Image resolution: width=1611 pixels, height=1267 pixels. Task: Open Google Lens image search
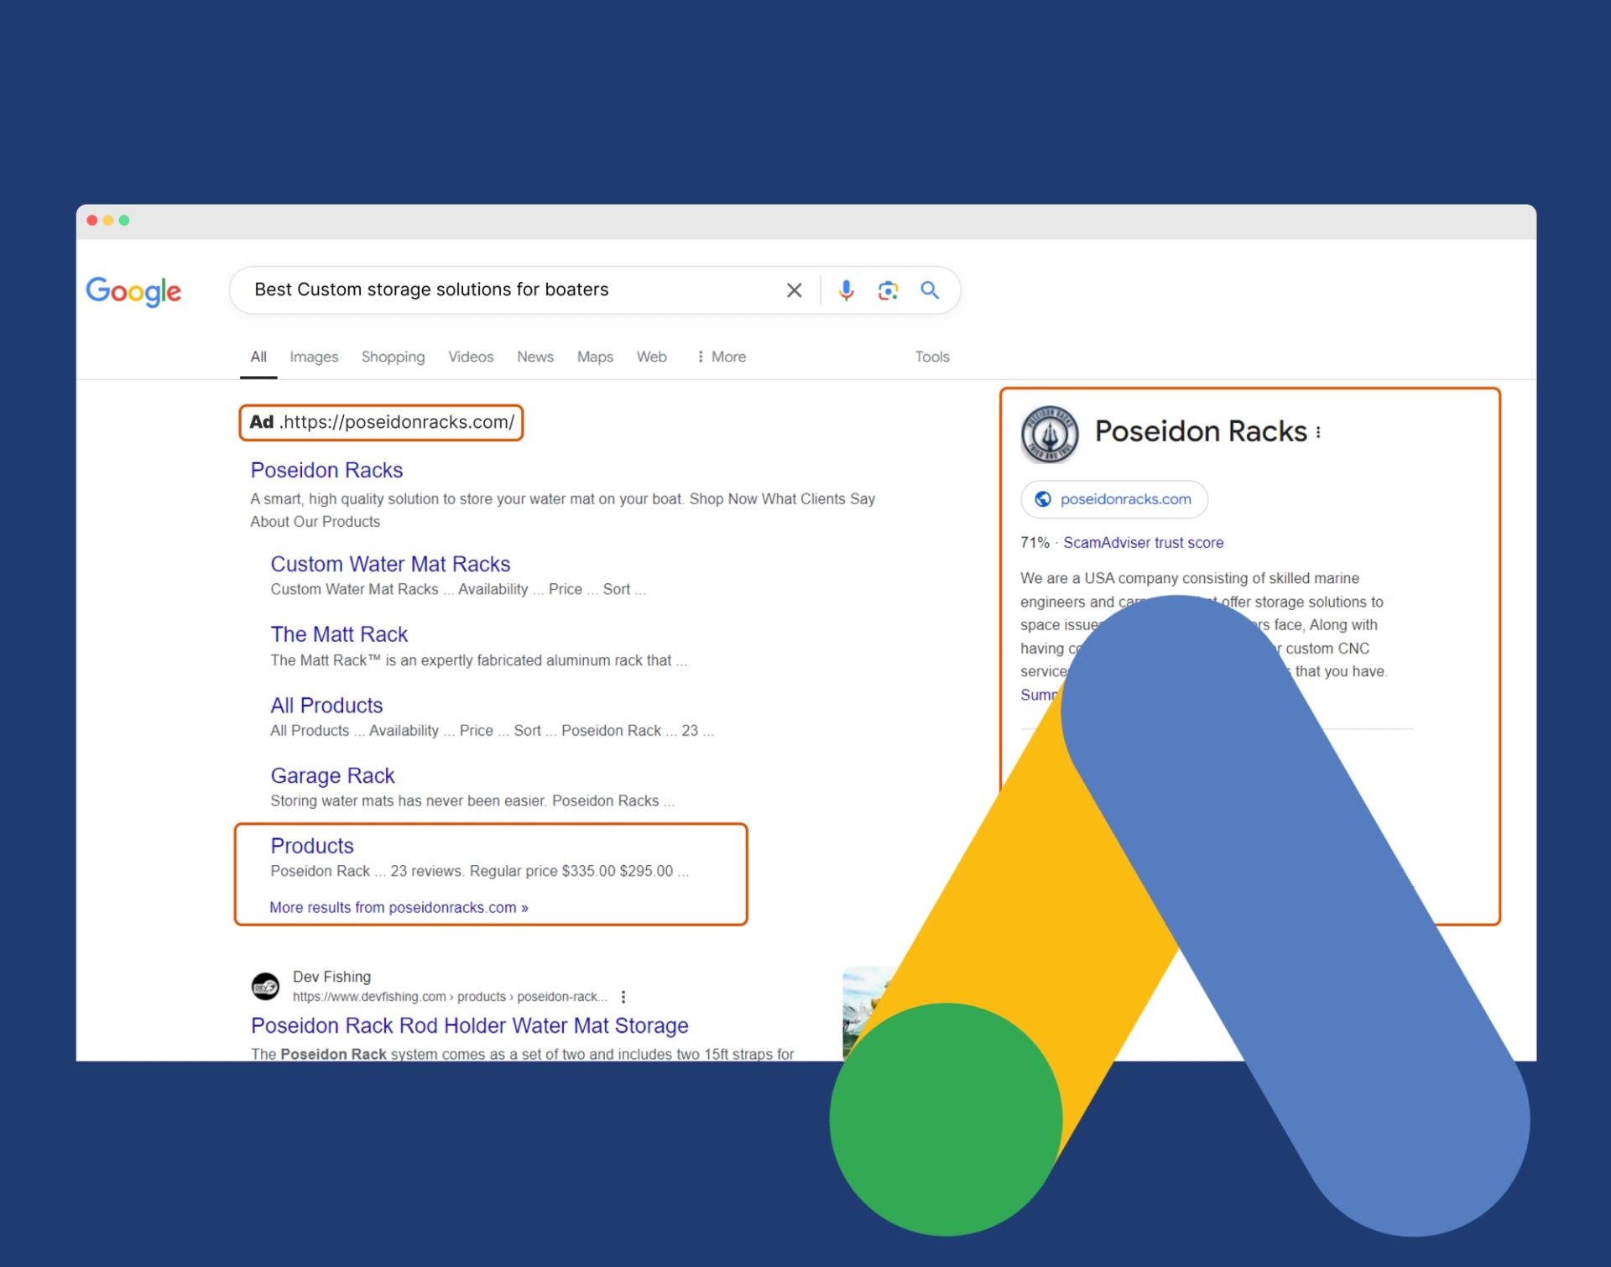(x=888, y=290)
